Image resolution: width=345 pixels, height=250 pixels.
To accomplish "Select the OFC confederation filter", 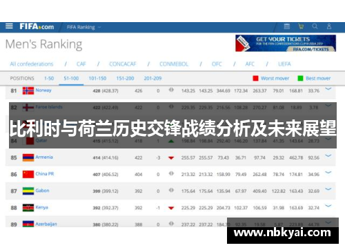I will click(217, 64).
